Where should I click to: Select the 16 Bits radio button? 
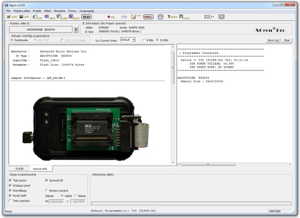point(162,40)
